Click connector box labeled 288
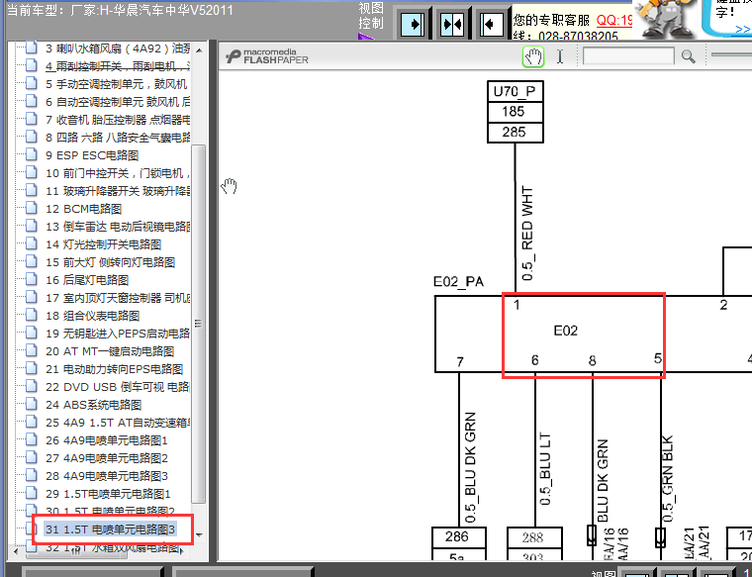The image size is (752, 577). tap(534, 537)
